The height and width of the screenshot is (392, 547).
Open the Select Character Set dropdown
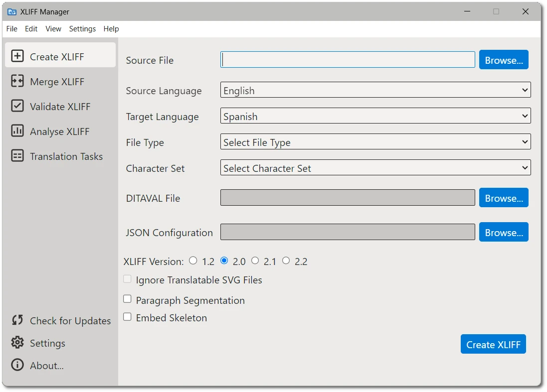coord(375,167)
